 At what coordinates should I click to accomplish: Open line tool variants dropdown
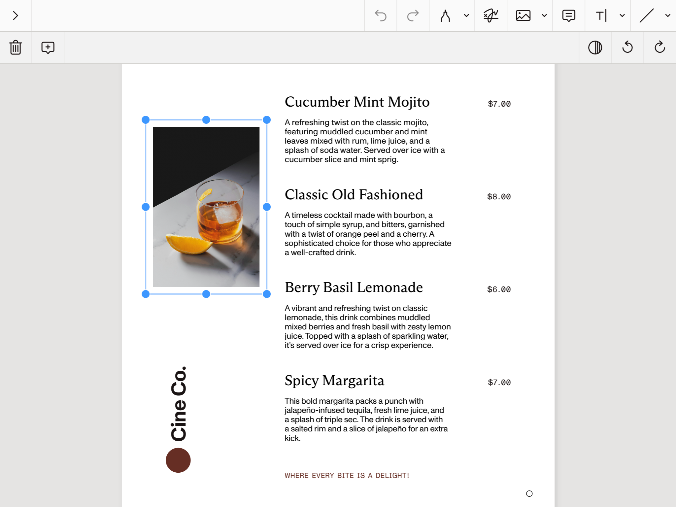coord(668,16)
